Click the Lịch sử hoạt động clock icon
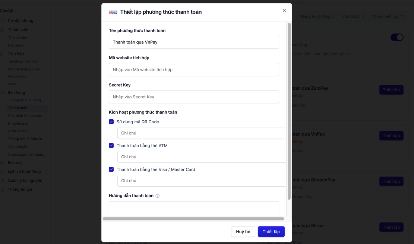The image size is (414, 244). [2, 172]
